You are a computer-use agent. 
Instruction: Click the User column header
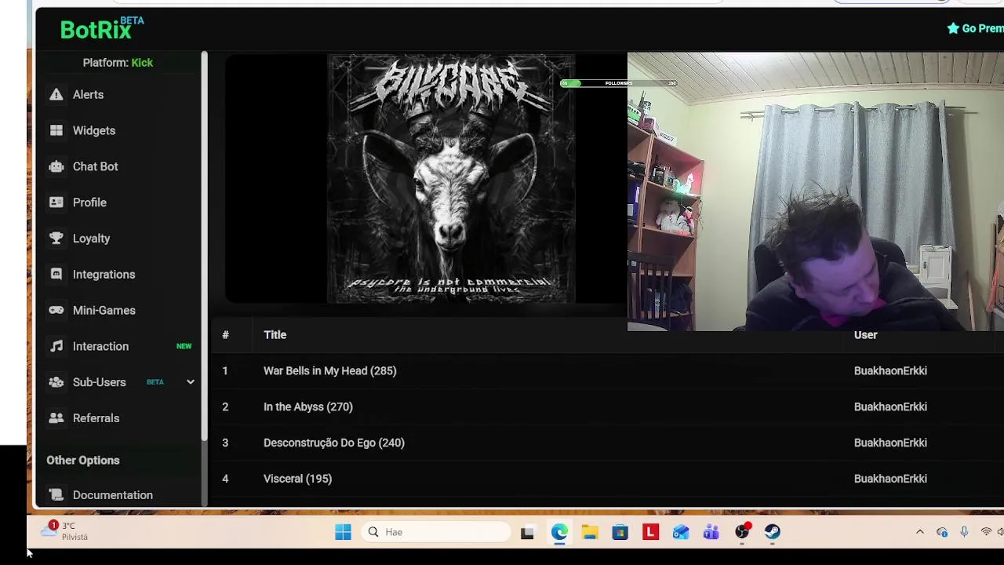(865, 335)
